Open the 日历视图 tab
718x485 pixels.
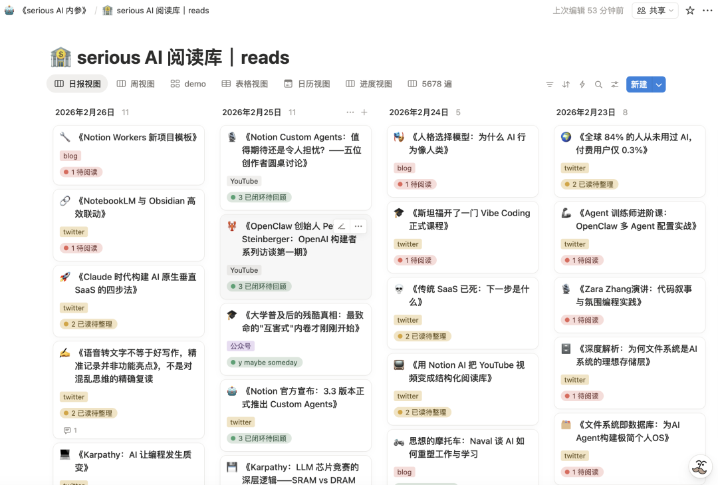[307, 84]
